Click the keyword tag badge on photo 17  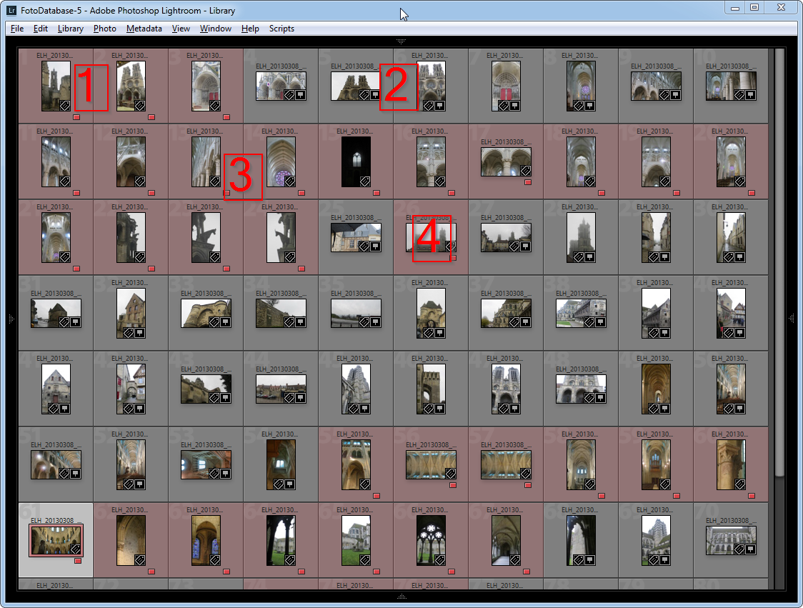coord(526,171)
